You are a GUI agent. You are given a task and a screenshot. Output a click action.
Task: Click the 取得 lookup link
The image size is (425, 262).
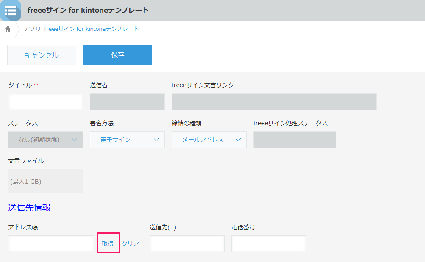(x=108, y=244)
